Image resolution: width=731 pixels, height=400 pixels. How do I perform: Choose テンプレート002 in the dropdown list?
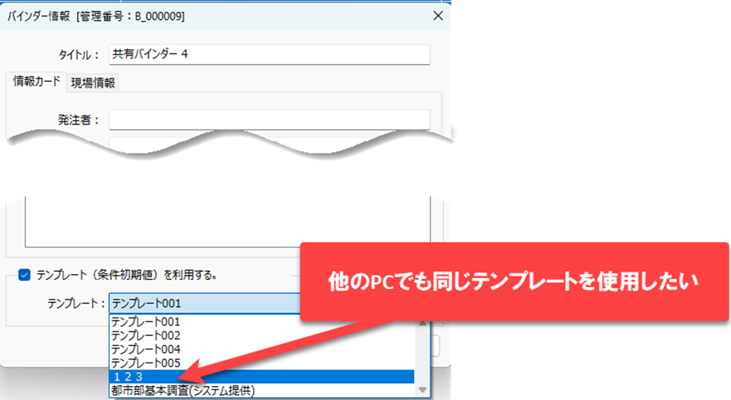tap(262, 335)
